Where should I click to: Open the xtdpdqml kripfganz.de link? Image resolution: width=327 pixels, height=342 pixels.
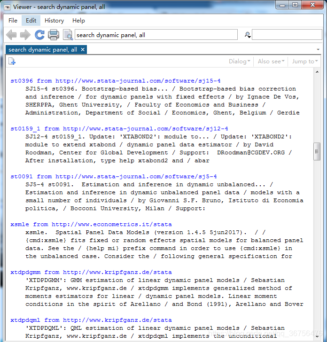[91, 320]
